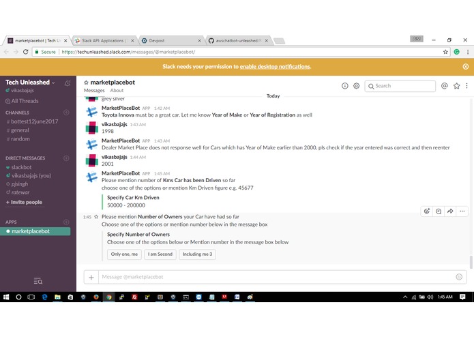The width and height of the screenshot is (474, 337).
Task: Start a thread on the owners message
Action: (439, 211)
